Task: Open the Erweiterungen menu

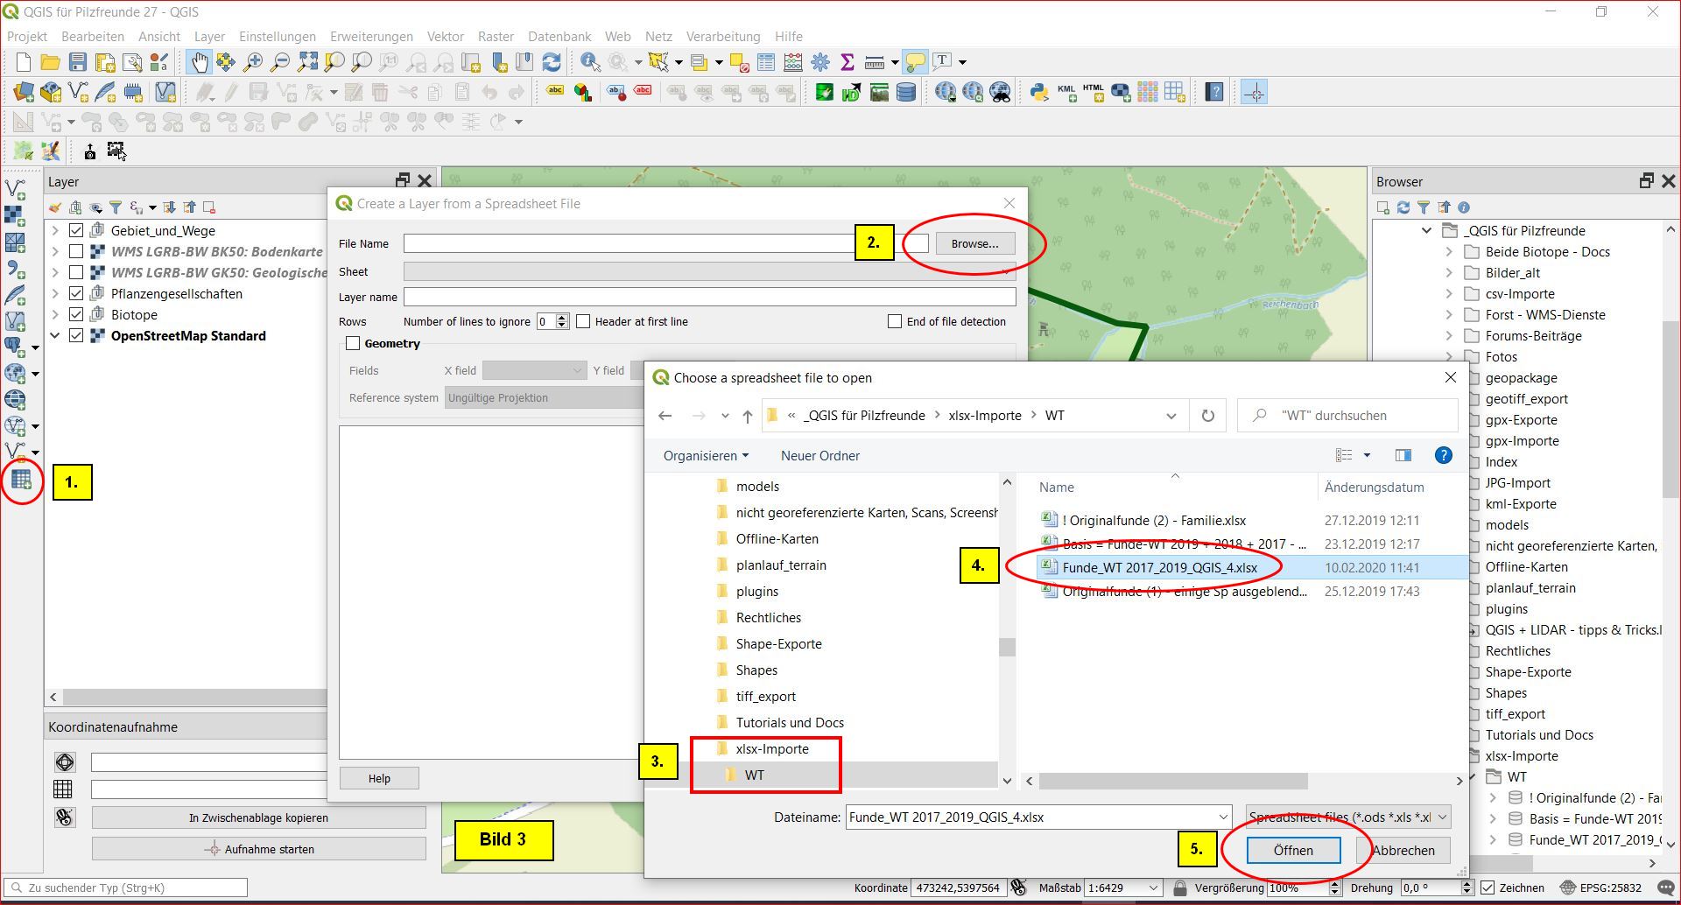Action: (371, 37)
